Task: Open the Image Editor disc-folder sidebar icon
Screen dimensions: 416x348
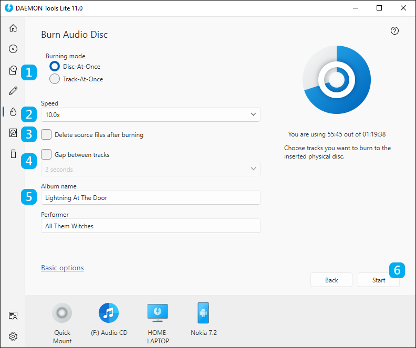Action: click(x=13, y=70)
